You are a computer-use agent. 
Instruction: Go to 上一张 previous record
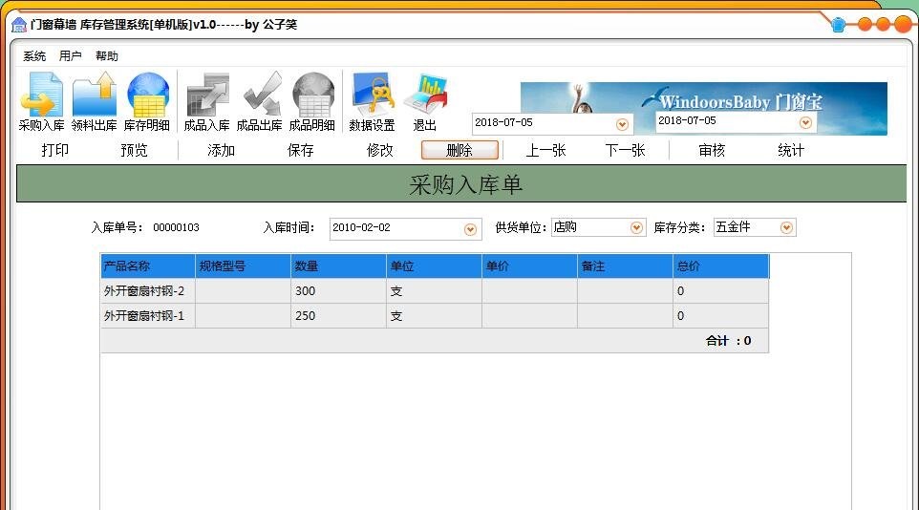click(545, 150)
